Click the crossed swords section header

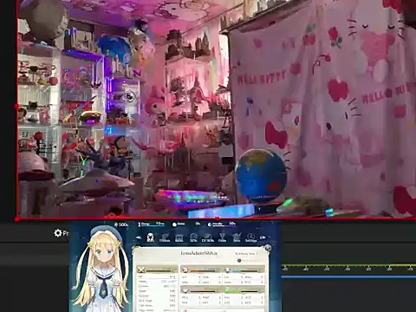(x=158, y=270)
